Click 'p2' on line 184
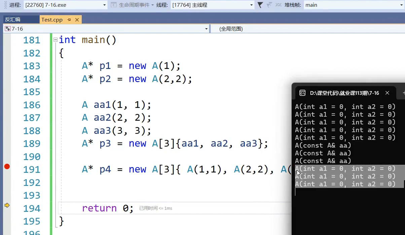Screen dimensions: 405x235 (x=105, y=79)
